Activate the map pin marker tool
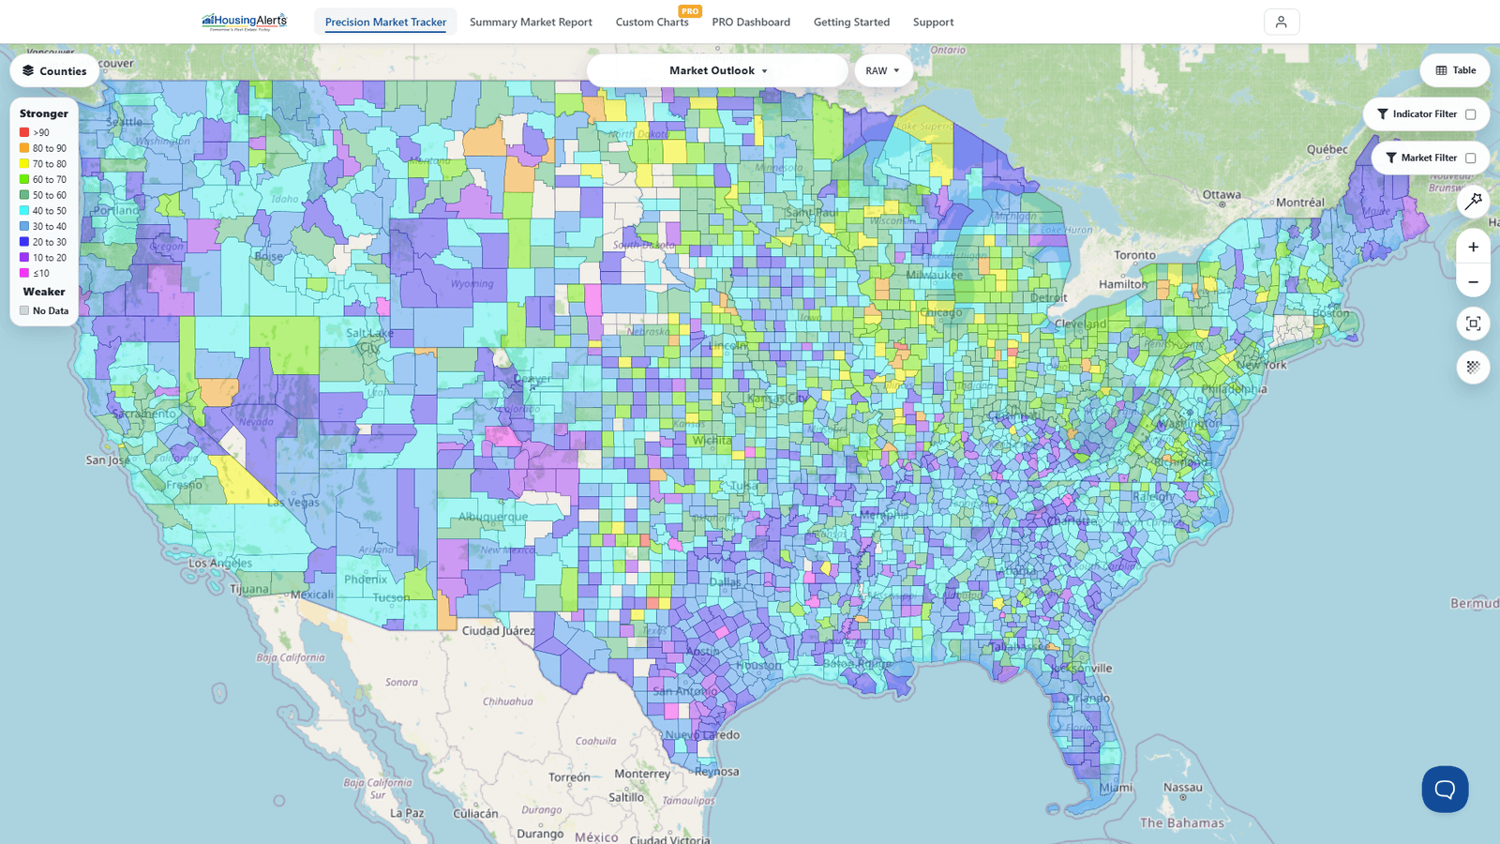 coord(1474,201)
